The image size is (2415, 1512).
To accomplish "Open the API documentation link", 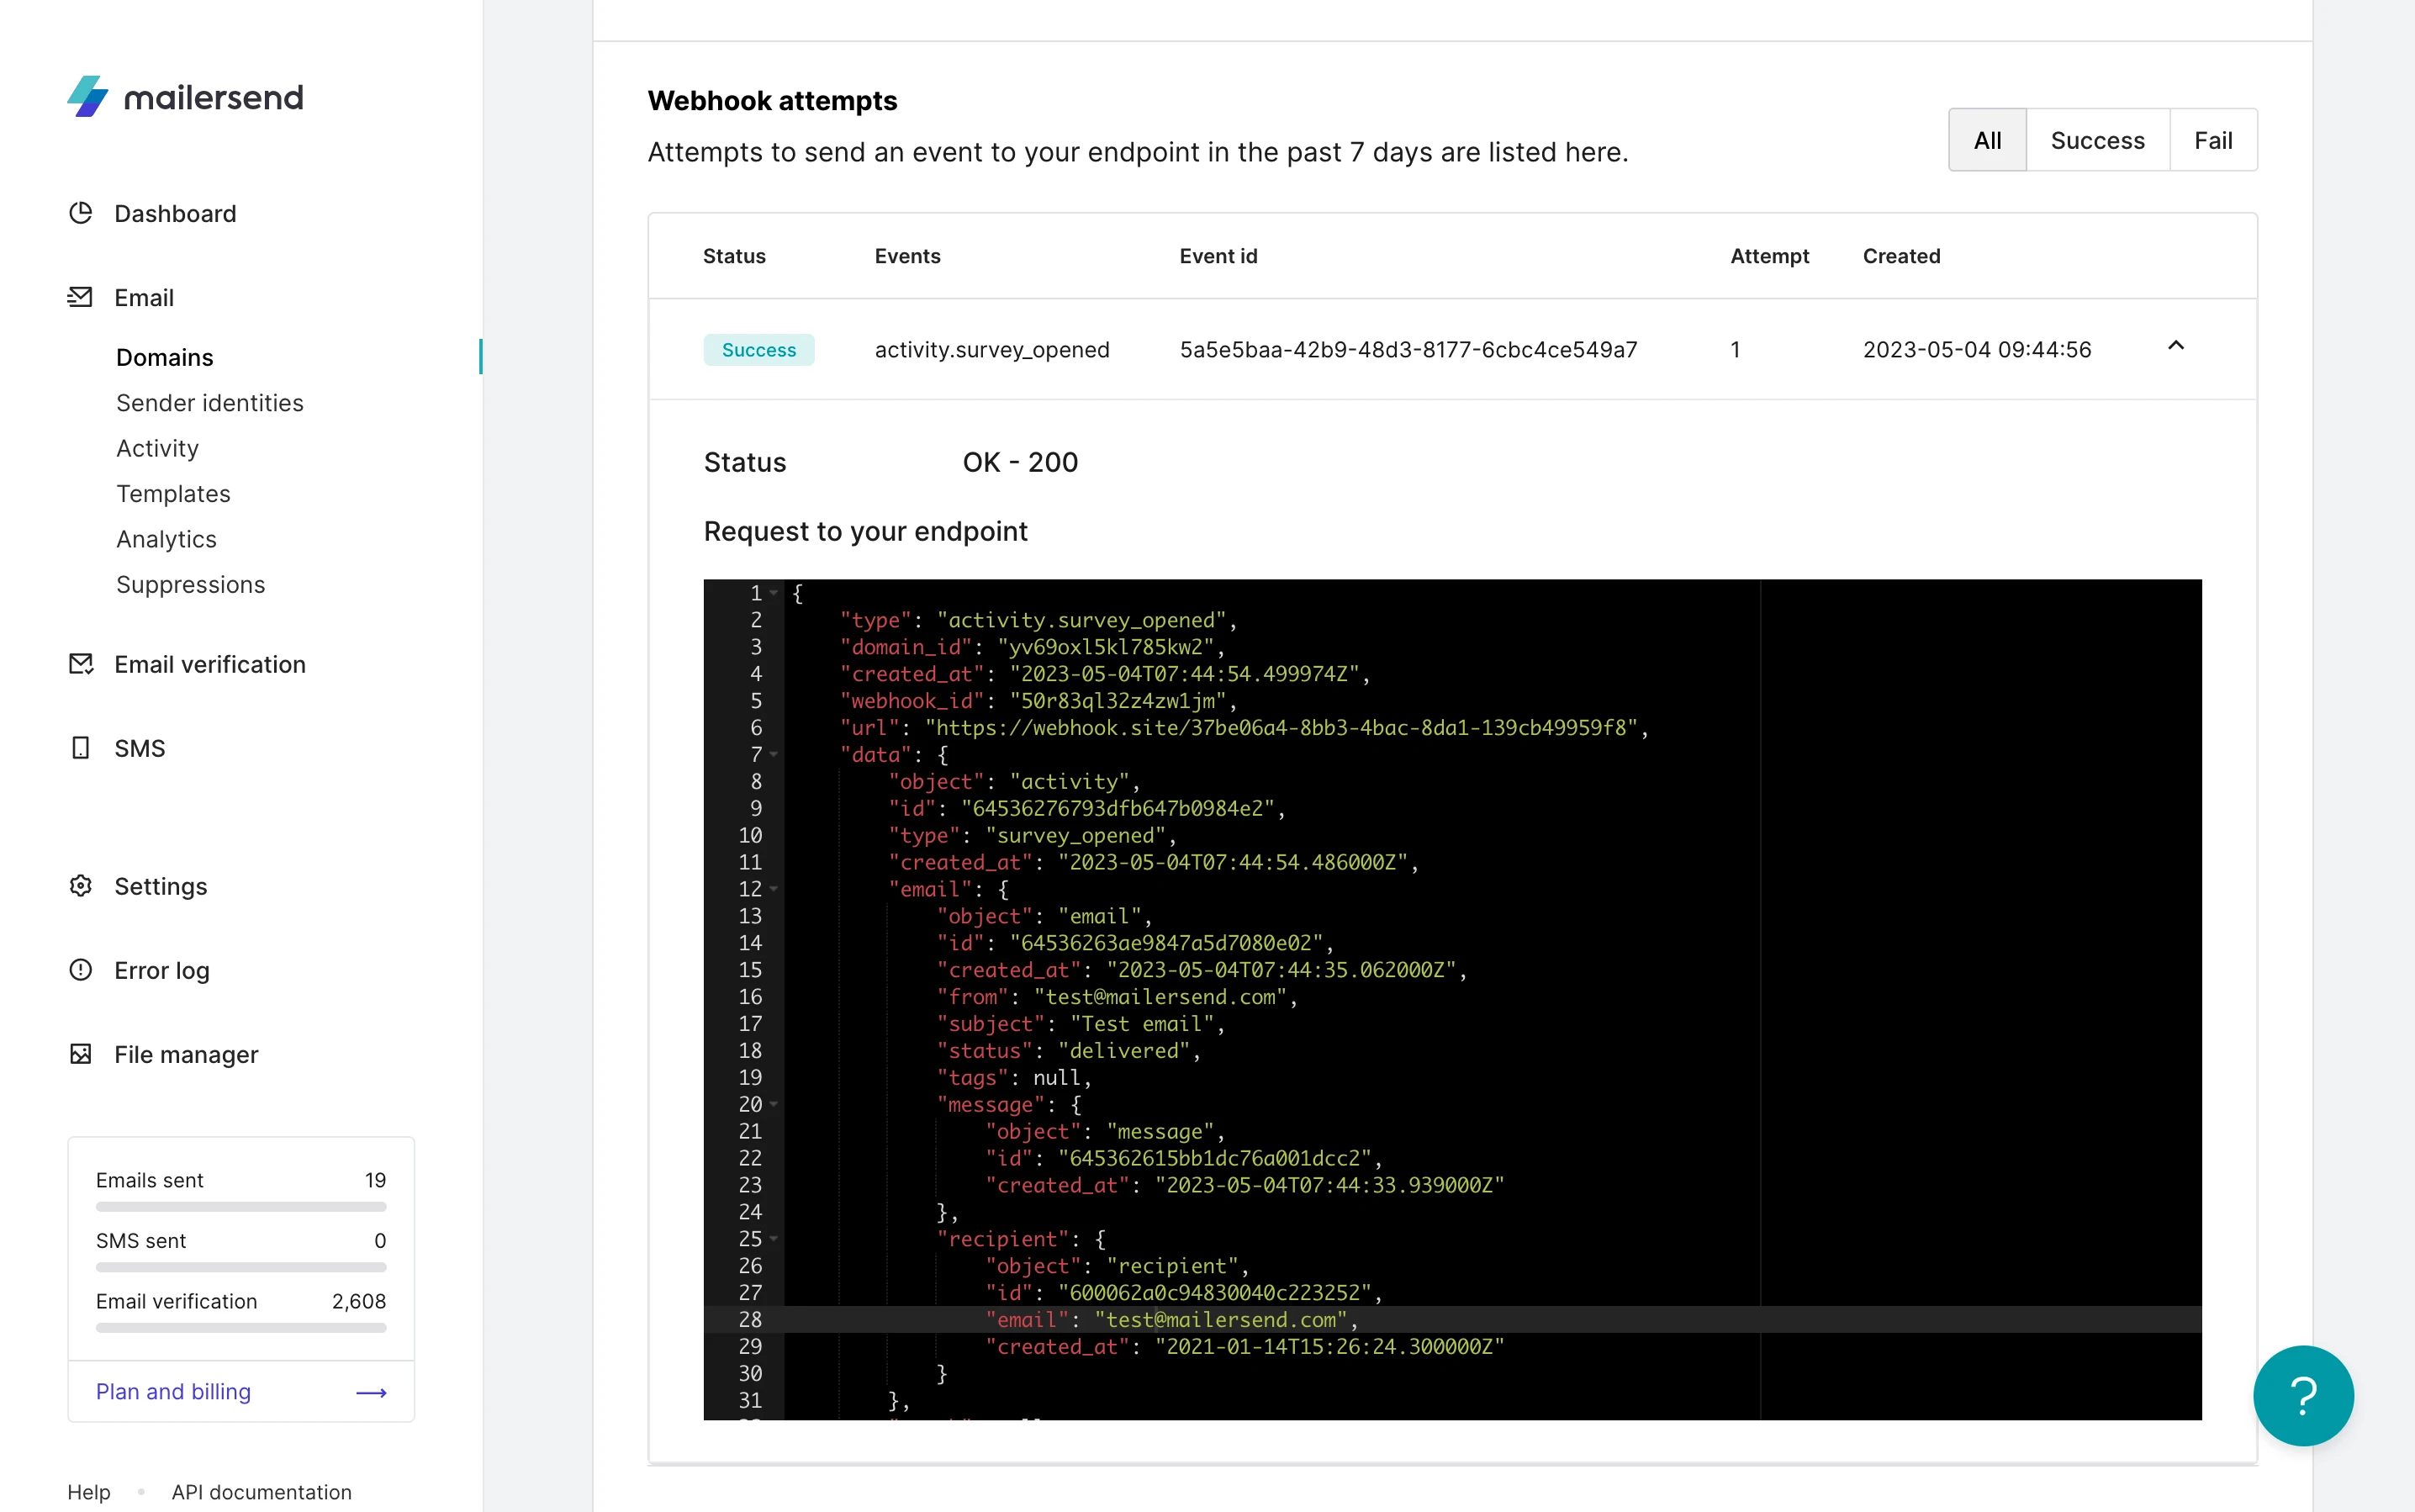I will 261,1491.
